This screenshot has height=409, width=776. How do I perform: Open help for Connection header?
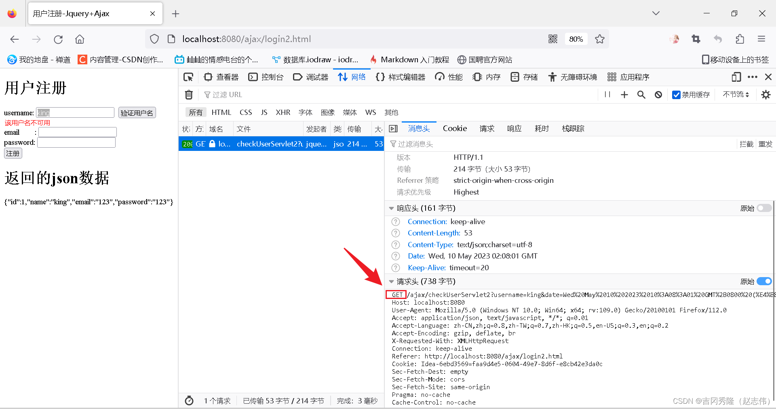[396, 222]
